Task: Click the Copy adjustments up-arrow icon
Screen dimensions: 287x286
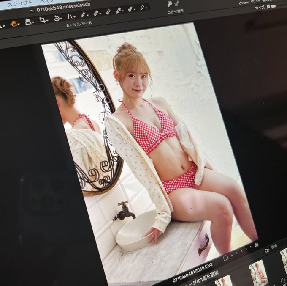Action: click(x=170, y=4)
